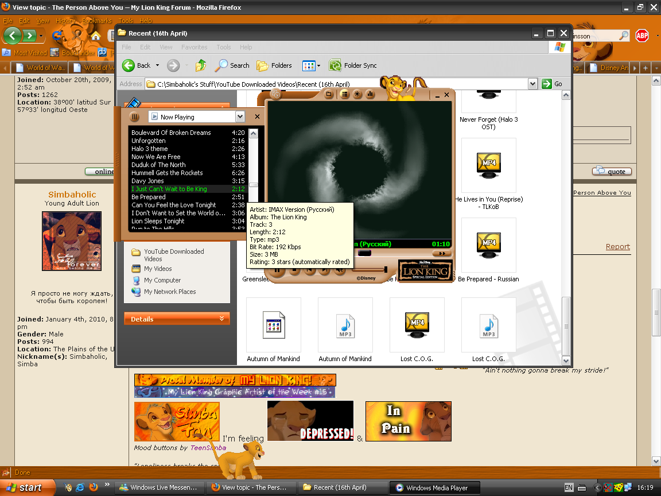The width and height of the screenshot is (661, 496).
Task: Show the Folders pane in Explorer
Action: pos(275,65)
